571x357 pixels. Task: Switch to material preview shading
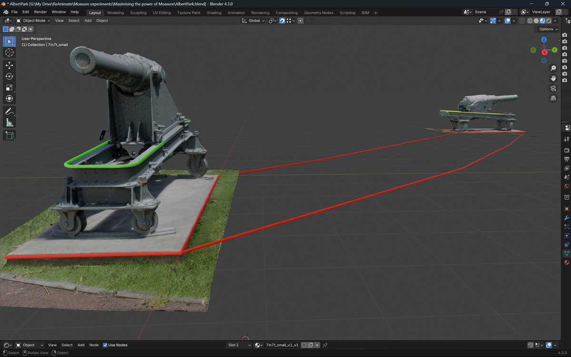(542, 20)
